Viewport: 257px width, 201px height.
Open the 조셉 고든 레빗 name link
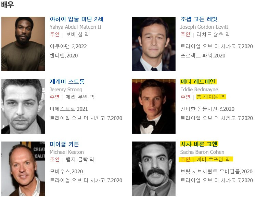199,19
